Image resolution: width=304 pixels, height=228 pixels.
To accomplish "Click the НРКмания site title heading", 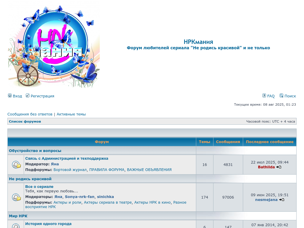I will (x=198, y=42).
